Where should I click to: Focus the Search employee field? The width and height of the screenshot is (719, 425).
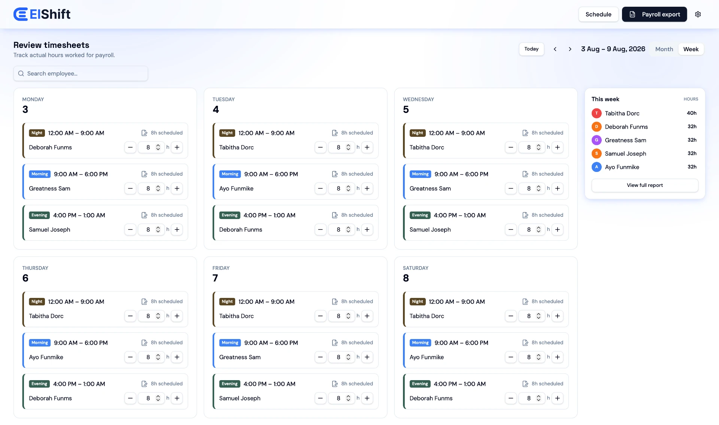[81, 73]
